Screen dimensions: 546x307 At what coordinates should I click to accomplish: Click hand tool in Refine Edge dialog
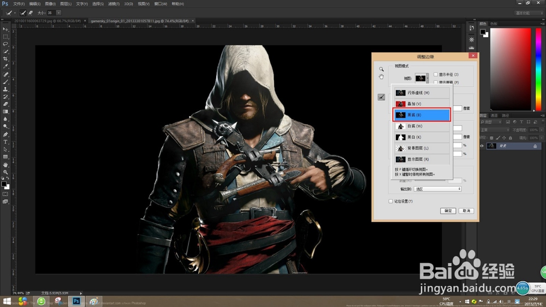381,77
